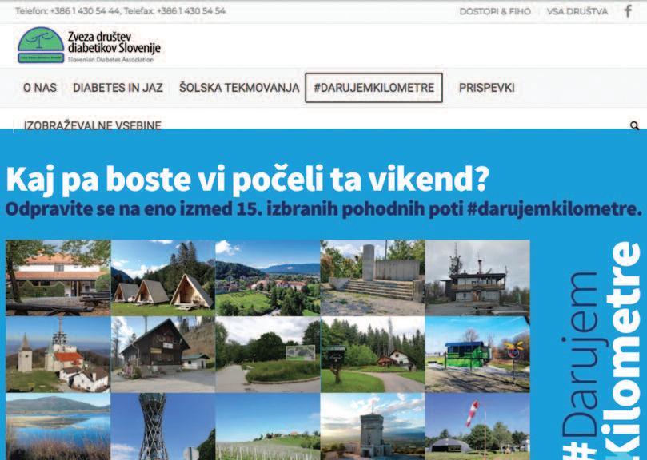This screenshot has height=460, width=647.
Task: Open the lake with mountain photo
Action: click(58, 426)
